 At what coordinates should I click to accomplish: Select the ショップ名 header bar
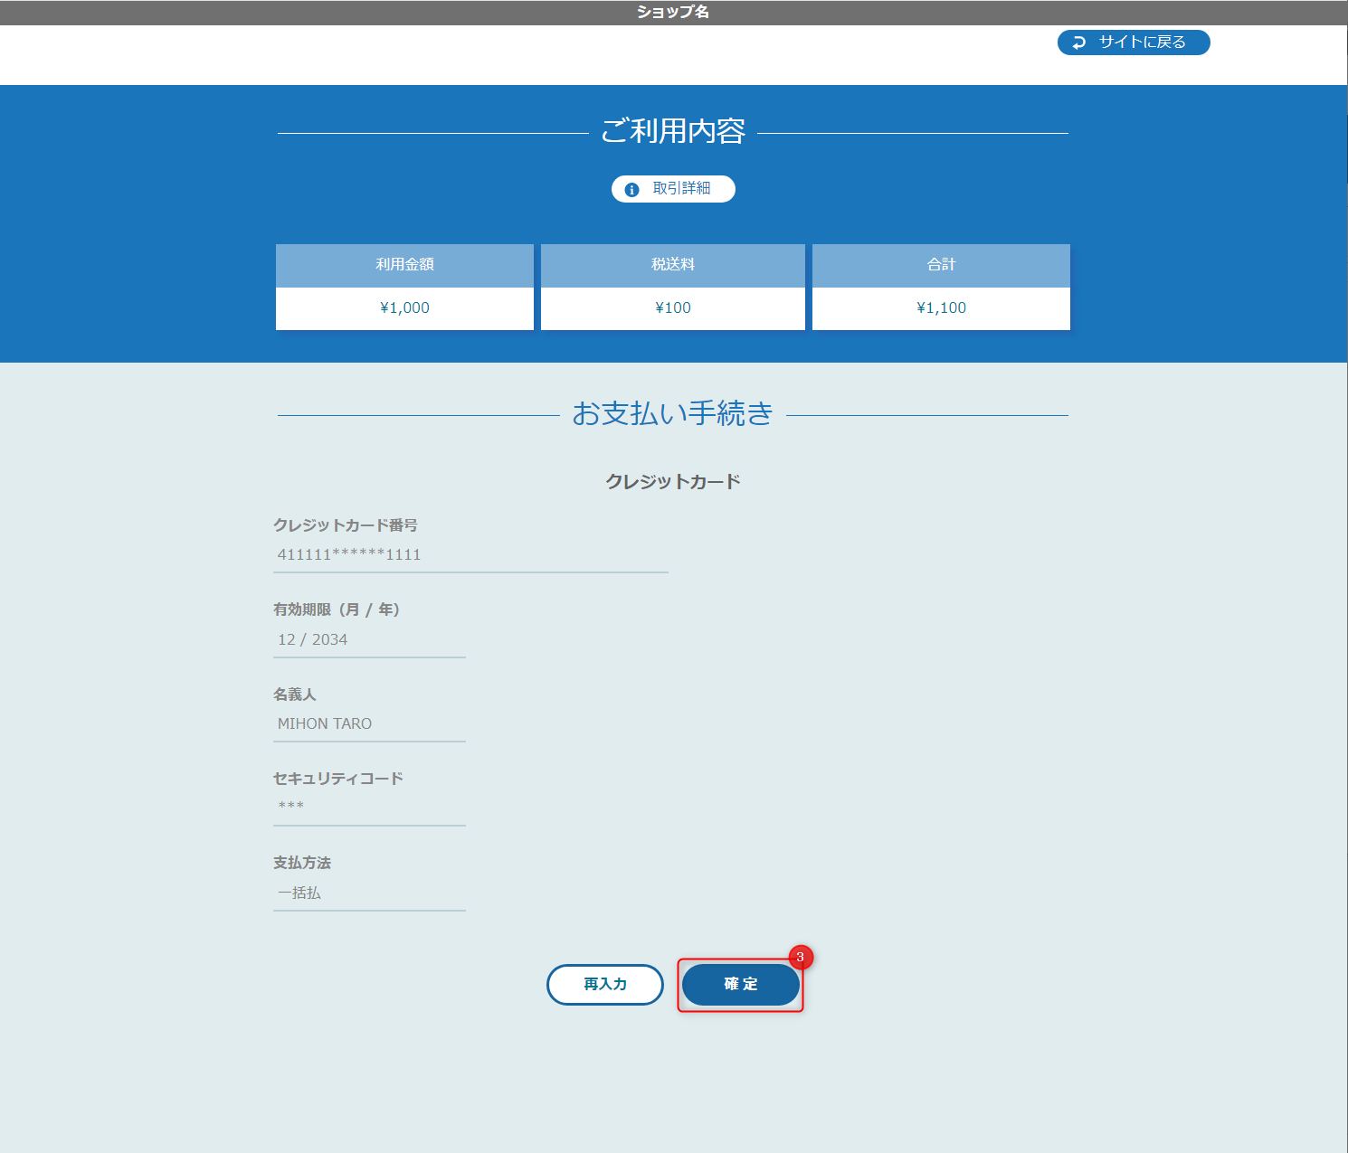click(x=672, y=12)
